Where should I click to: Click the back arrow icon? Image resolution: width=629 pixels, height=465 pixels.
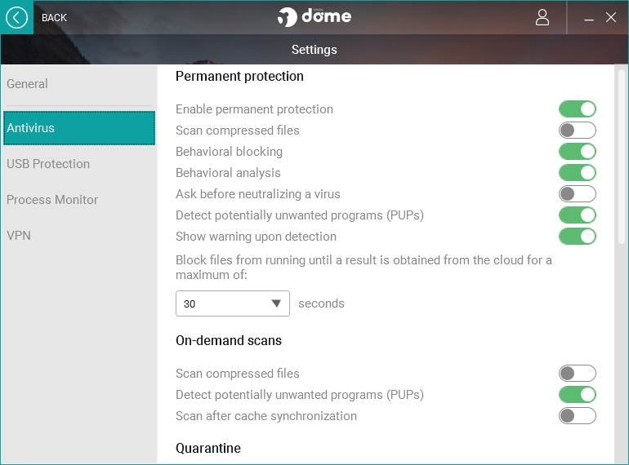click(x=16, y=17)
